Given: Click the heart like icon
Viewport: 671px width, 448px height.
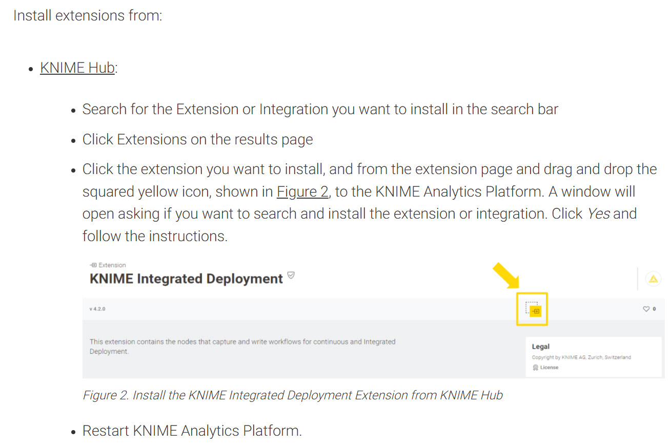Looking at the screenshot, I should [646, 309].
